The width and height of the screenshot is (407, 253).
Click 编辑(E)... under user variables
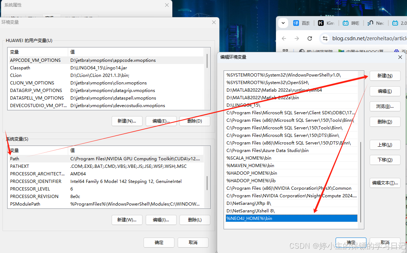161,121
